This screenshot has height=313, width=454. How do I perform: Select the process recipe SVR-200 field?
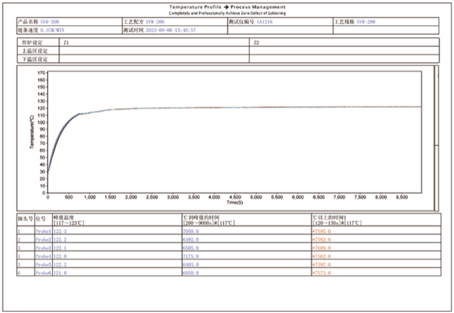click(x=154, y=22)
